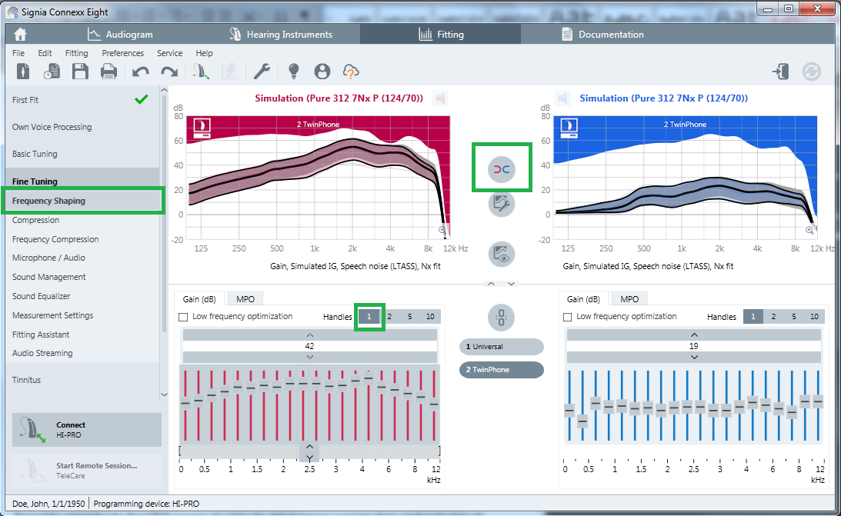Open the File menu
Viewport: 841px width, 516px height.
[x=18, y=53]
